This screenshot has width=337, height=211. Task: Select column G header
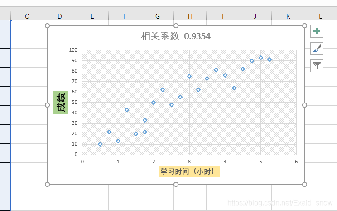158,16
